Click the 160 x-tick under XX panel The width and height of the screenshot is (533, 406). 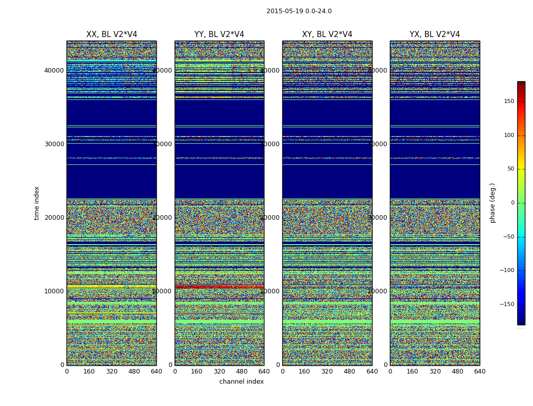coord(89,371)
